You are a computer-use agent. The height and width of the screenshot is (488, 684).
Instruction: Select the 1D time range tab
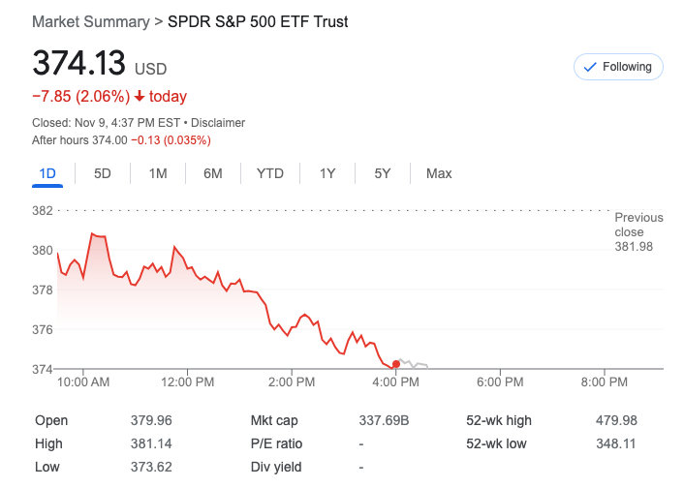[x=47, y=173]
